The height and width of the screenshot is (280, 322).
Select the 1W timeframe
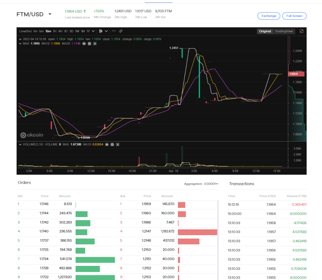point(77,31)
